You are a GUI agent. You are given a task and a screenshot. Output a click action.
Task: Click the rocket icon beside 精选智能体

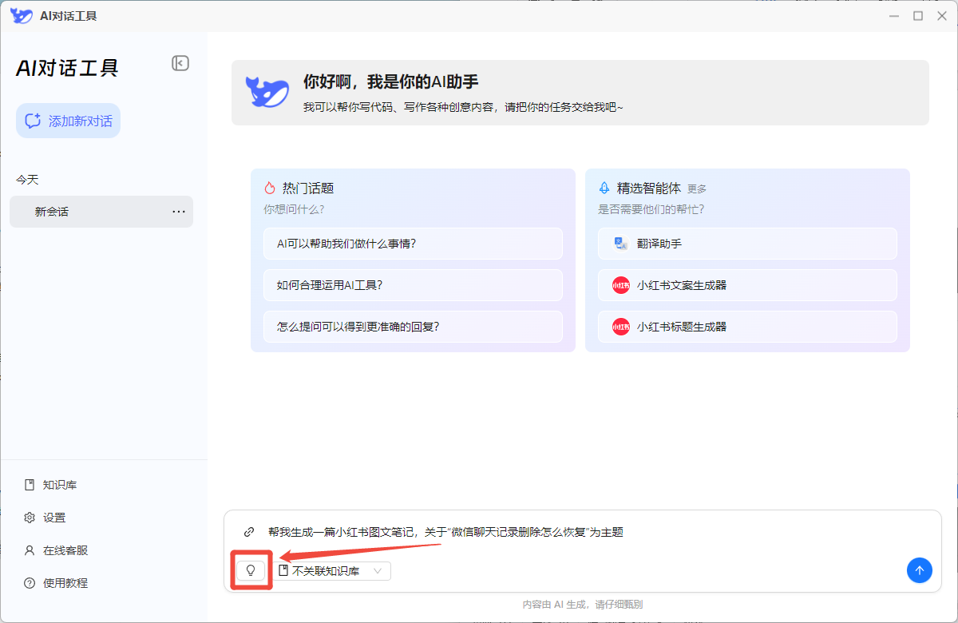coord(604,188)
